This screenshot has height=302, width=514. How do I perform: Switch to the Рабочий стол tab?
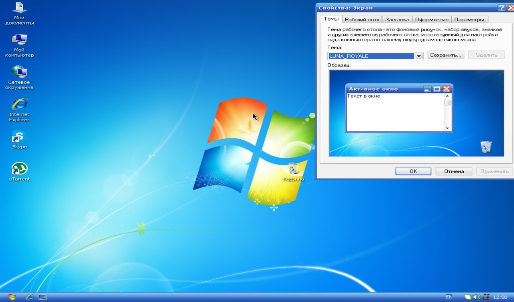click(362, 19)
